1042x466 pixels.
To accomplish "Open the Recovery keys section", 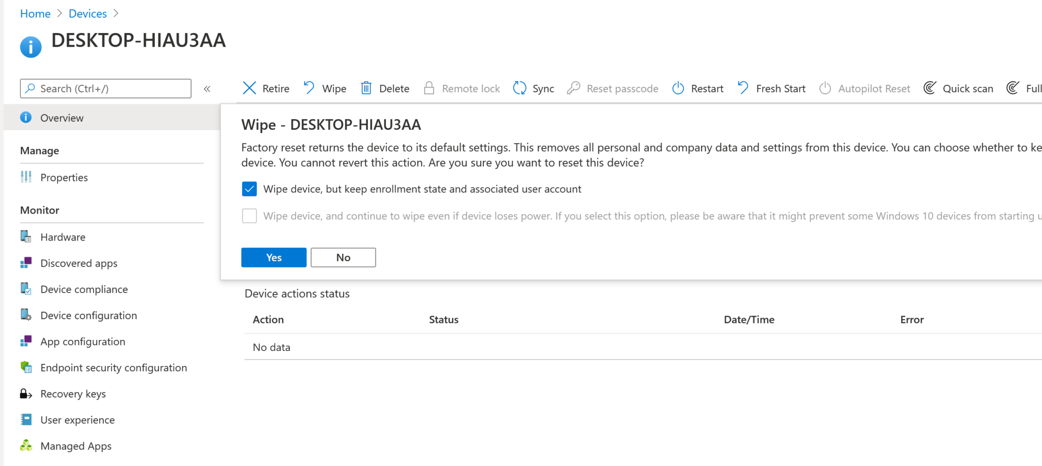I will coord(73,393).
